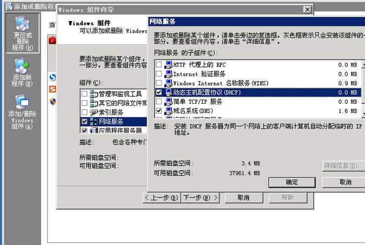
Task: Select Windows Internet 名称服务(WINS) row text
Action: [x=221, y=83]
